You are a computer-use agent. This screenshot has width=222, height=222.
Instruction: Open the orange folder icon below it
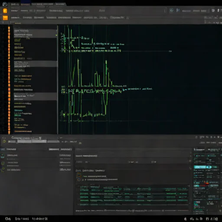coord(5,18)
